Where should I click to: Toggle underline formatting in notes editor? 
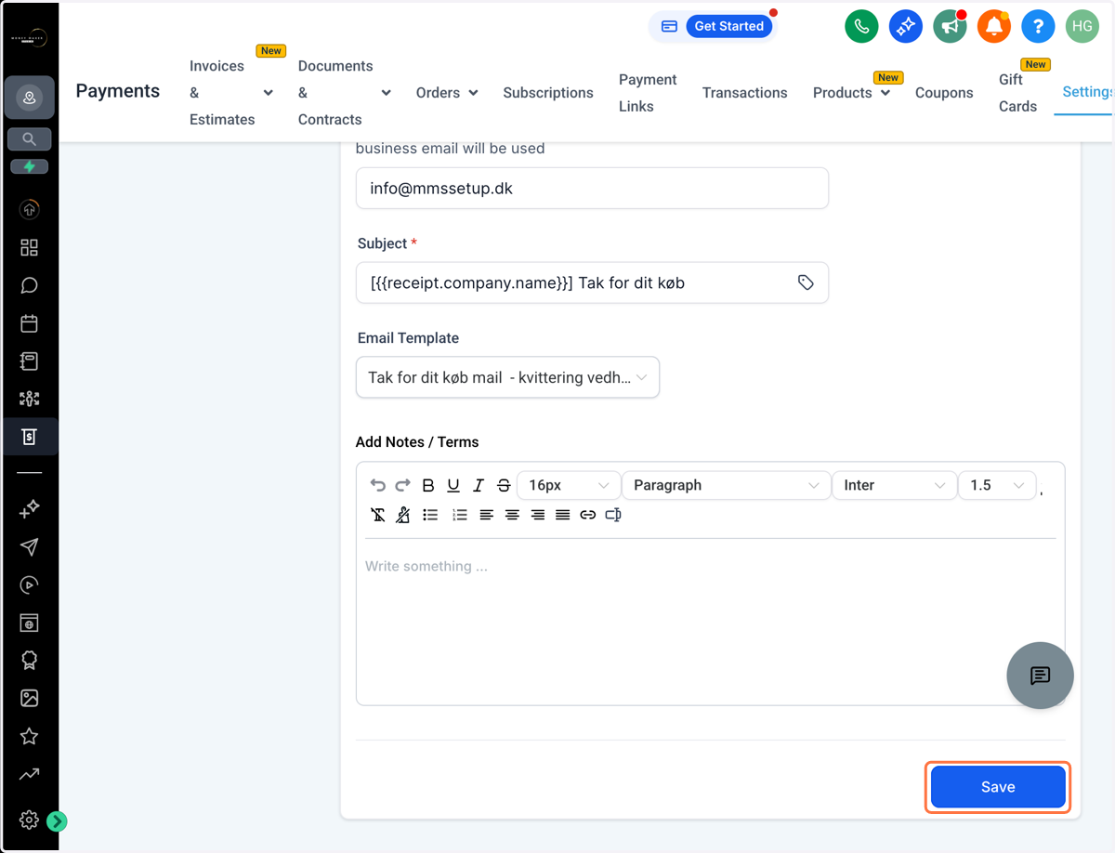[x=453, y=485]
